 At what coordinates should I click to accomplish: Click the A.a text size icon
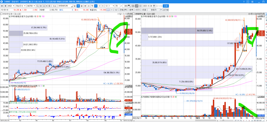click(55, 6)
